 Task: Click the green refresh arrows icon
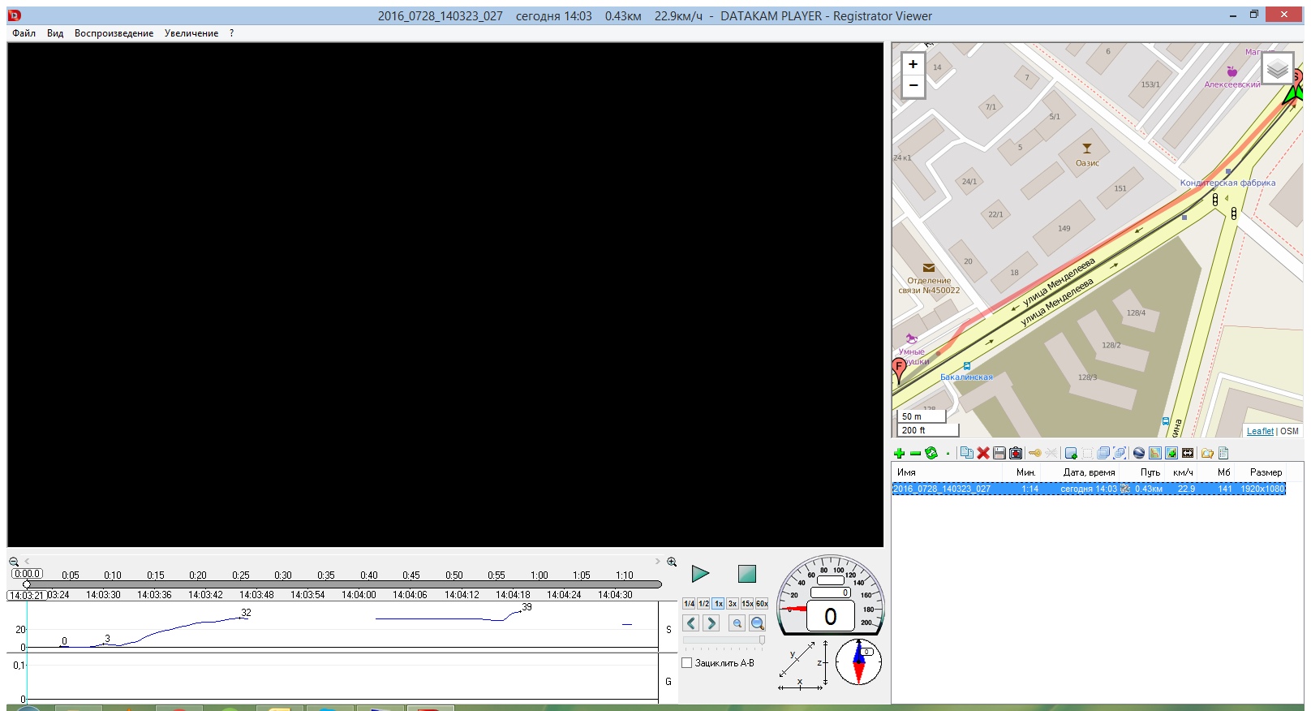point(931,454)
